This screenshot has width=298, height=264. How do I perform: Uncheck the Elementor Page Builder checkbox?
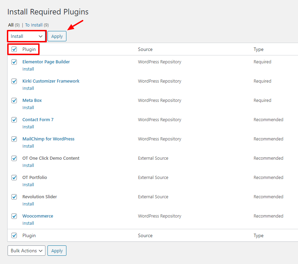(14, 62)
